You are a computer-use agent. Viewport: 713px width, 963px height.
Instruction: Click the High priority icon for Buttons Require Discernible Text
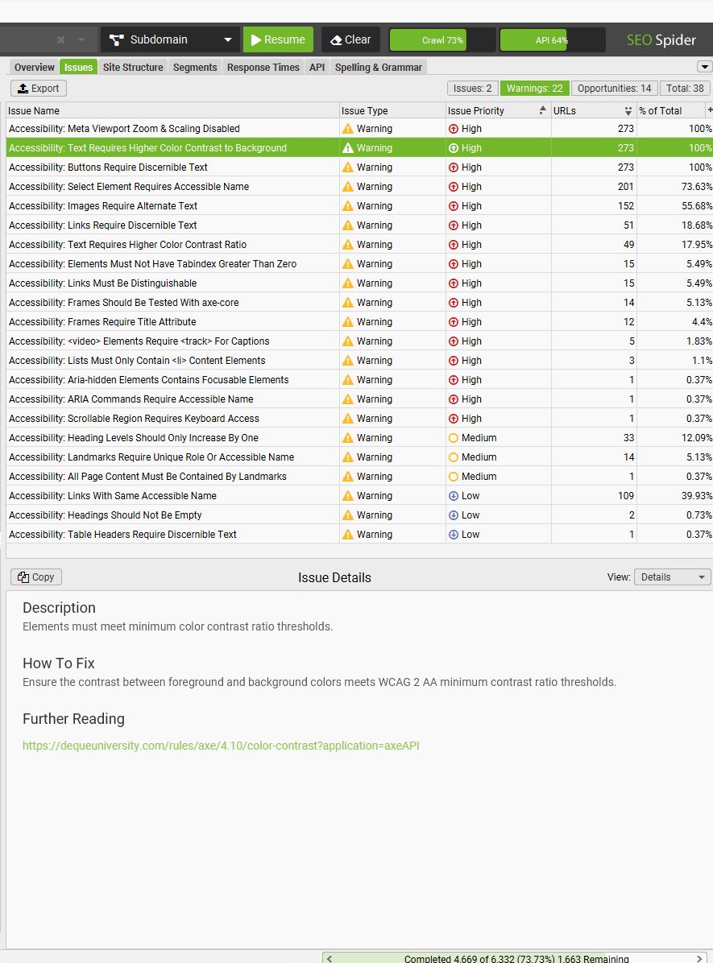[x=454, y=167]
